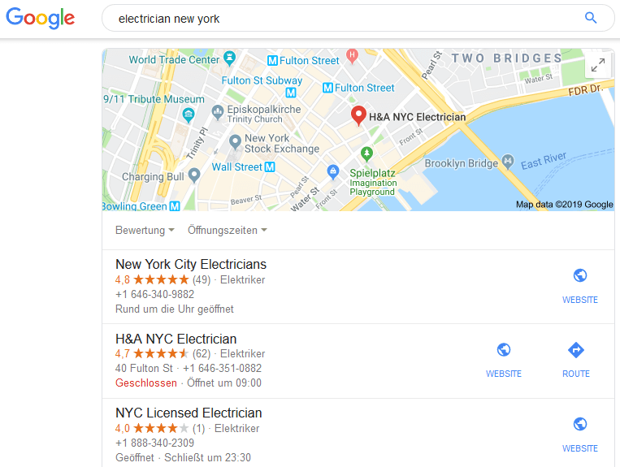Screen dimensions: 620x467
Task: Open website globe icon for NYC Licensed Electrician
Action: tap(579, 424)
